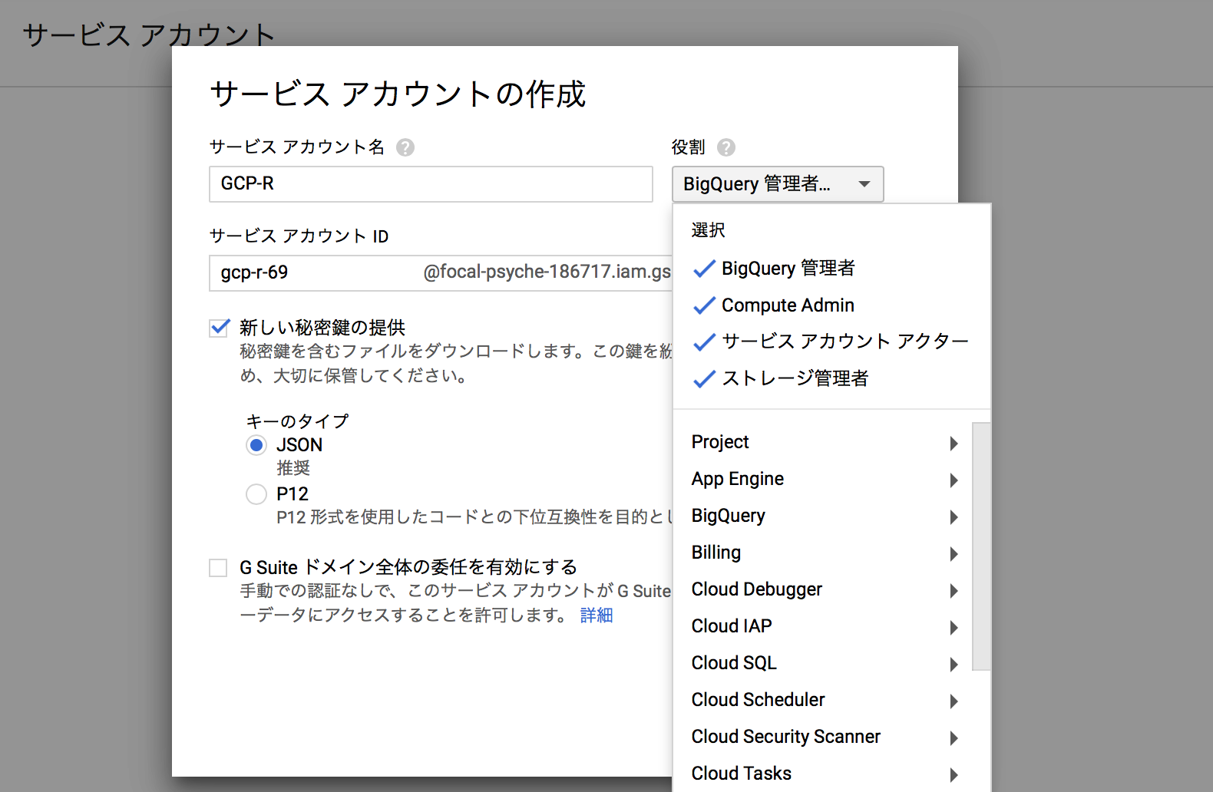Screen dimensions: 1213x792
Task: Expand the Cloud IAP role category
Action: (x=823, y=627)
